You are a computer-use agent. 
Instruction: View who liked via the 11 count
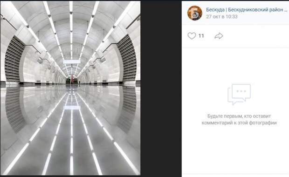(201, 36)
